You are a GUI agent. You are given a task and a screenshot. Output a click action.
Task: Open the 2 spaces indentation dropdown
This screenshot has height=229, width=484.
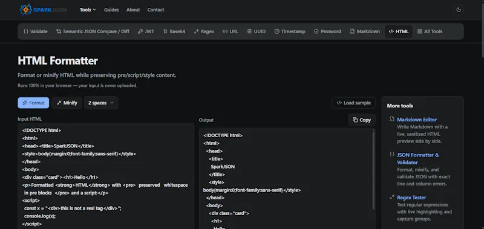tap(101, 103)
